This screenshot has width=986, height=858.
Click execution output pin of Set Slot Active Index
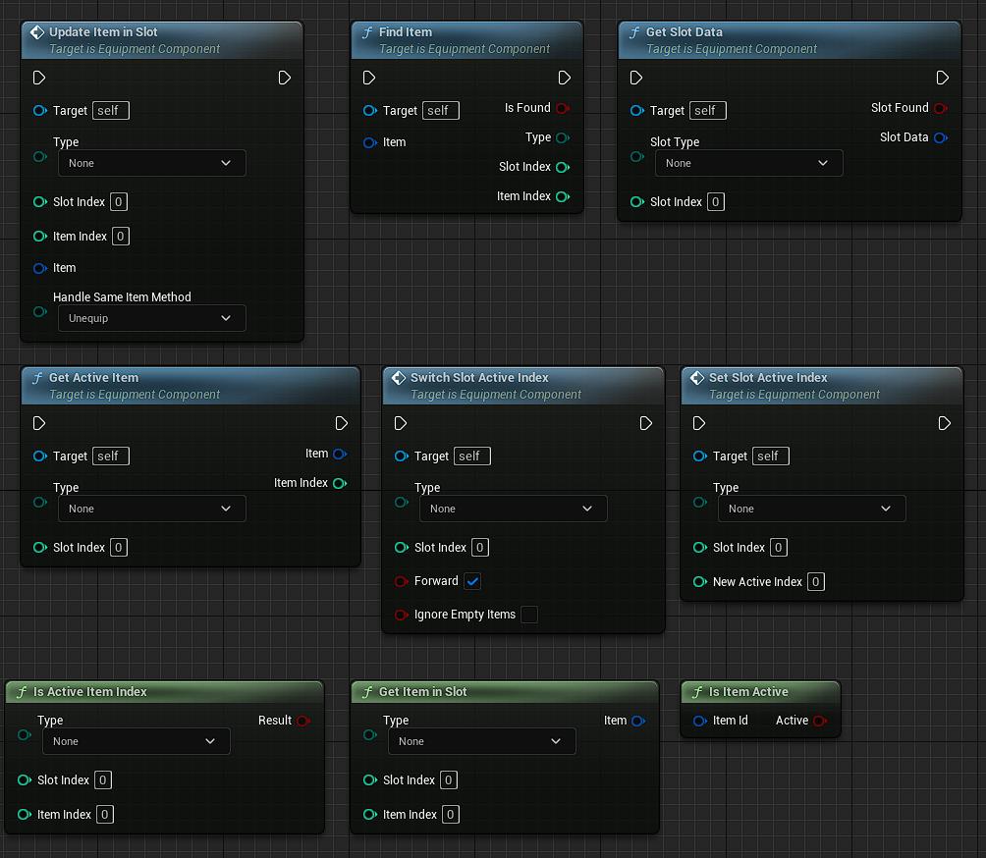pos(944,423)
